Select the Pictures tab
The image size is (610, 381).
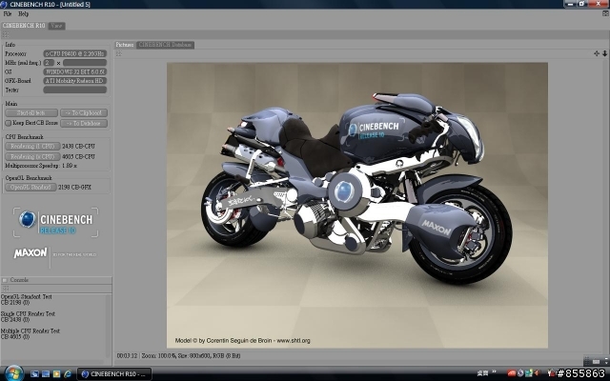coord(125,45)
